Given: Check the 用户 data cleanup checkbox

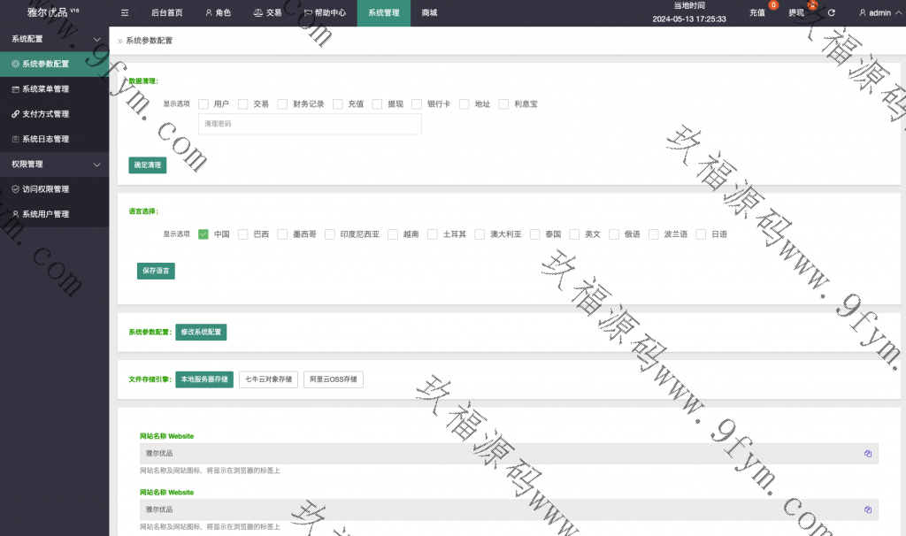Looking at the screenshot, I should tap(203, 103).
